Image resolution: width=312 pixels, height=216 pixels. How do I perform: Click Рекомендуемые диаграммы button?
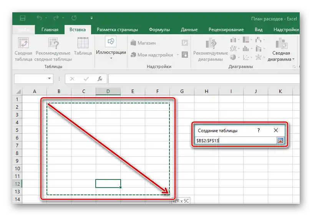[x=211, y=49]
